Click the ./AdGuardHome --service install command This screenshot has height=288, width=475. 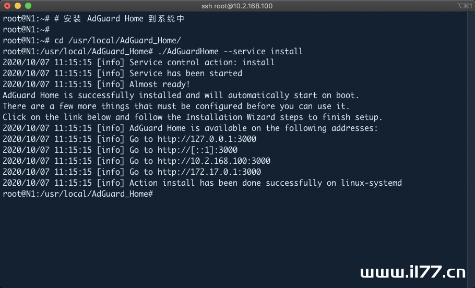[x=230, y=52]
